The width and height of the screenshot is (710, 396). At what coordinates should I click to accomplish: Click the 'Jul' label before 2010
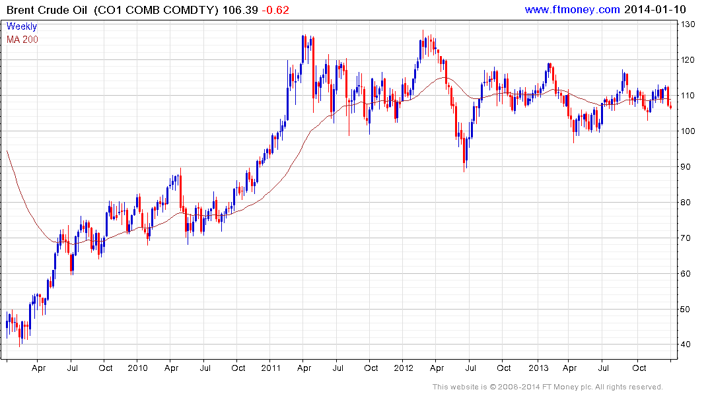click(73, 368)
